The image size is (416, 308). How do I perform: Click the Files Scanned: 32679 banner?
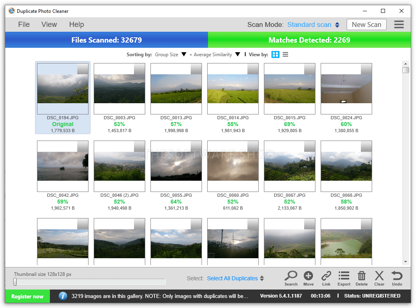coord(106,40)
